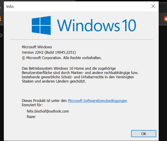167x141 pixels.
Task: Click the line starting 'Das Betriebssystem Windows 10 Home'
Action: point(69,68)
